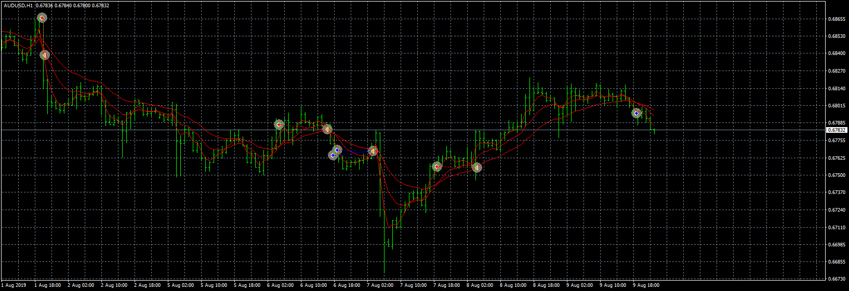Click the red sell arrow marker at 7 Aug 18:00
Screen dimensions: 849x291
437,167
